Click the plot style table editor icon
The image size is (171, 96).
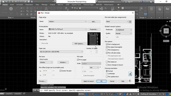click(x=130, y=22)
